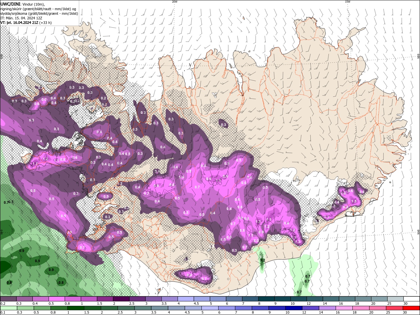Click the bright red swatch ending the lower legend row
Screen dimensions: 420x315
[x=411, y=308]
